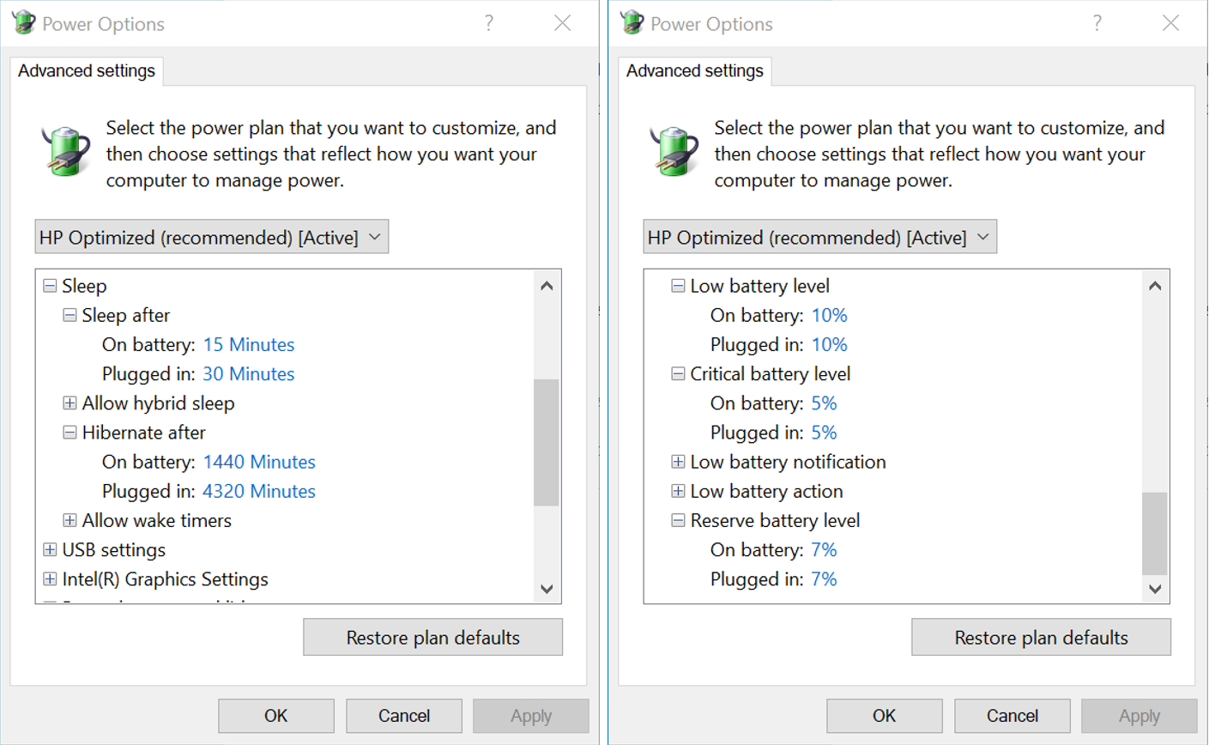Select the Reserve battery level label
1209x745 pixels.
point(775,520)
